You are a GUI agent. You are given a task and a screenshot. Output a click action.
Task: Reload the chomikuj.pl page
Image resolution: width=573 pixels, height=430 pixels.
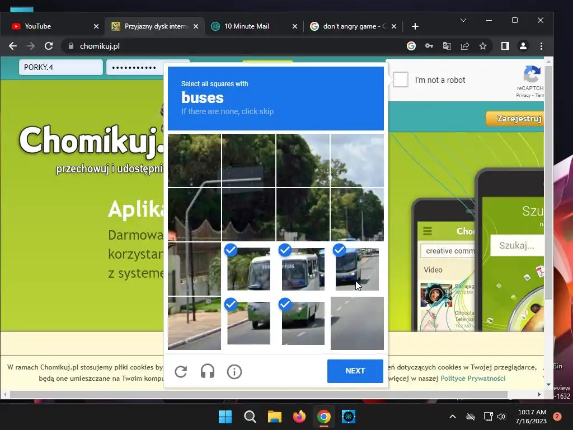[49, 46]
